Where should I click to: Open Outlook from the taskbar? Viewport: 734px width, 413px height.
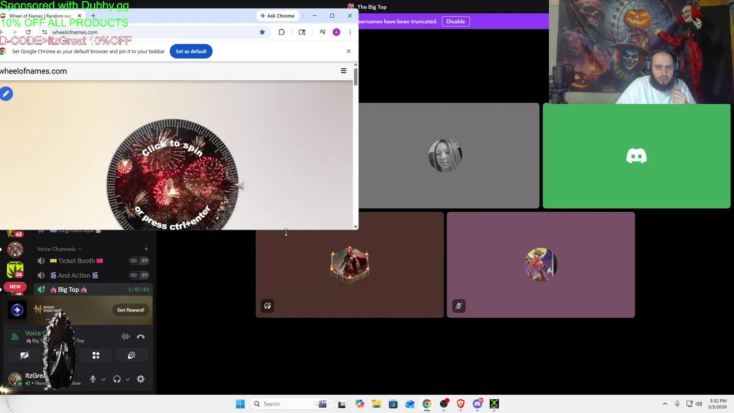point(410,404)
